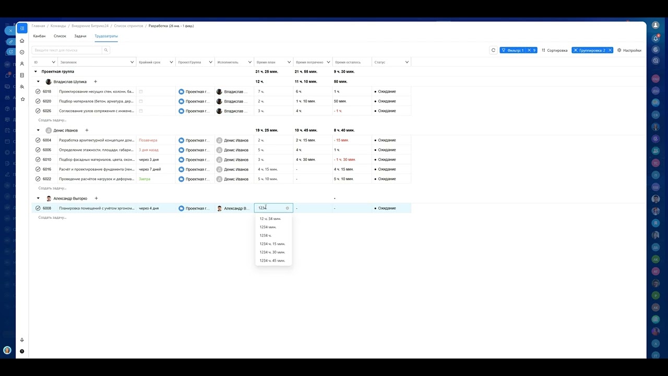Open the Проект/Группа column dropdown arrow

[211, 62]
